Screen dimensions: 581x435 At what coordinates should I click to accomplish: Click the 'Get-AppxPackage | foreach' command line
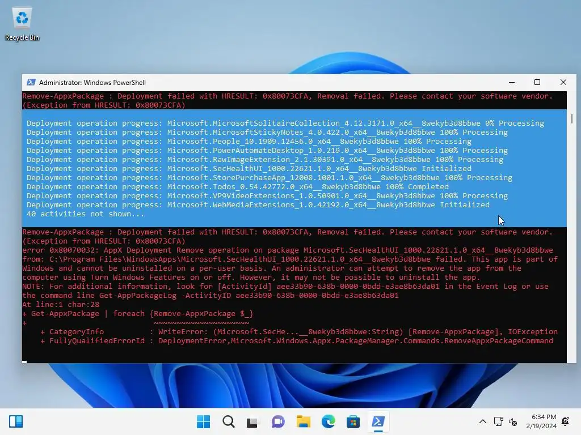click(138, 314)
